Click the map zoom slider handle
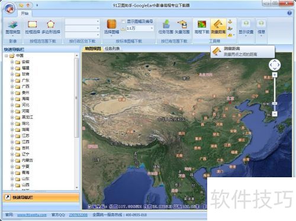This screenshot has height=221, width=296. pyautogui.click(x=275, y=103)
